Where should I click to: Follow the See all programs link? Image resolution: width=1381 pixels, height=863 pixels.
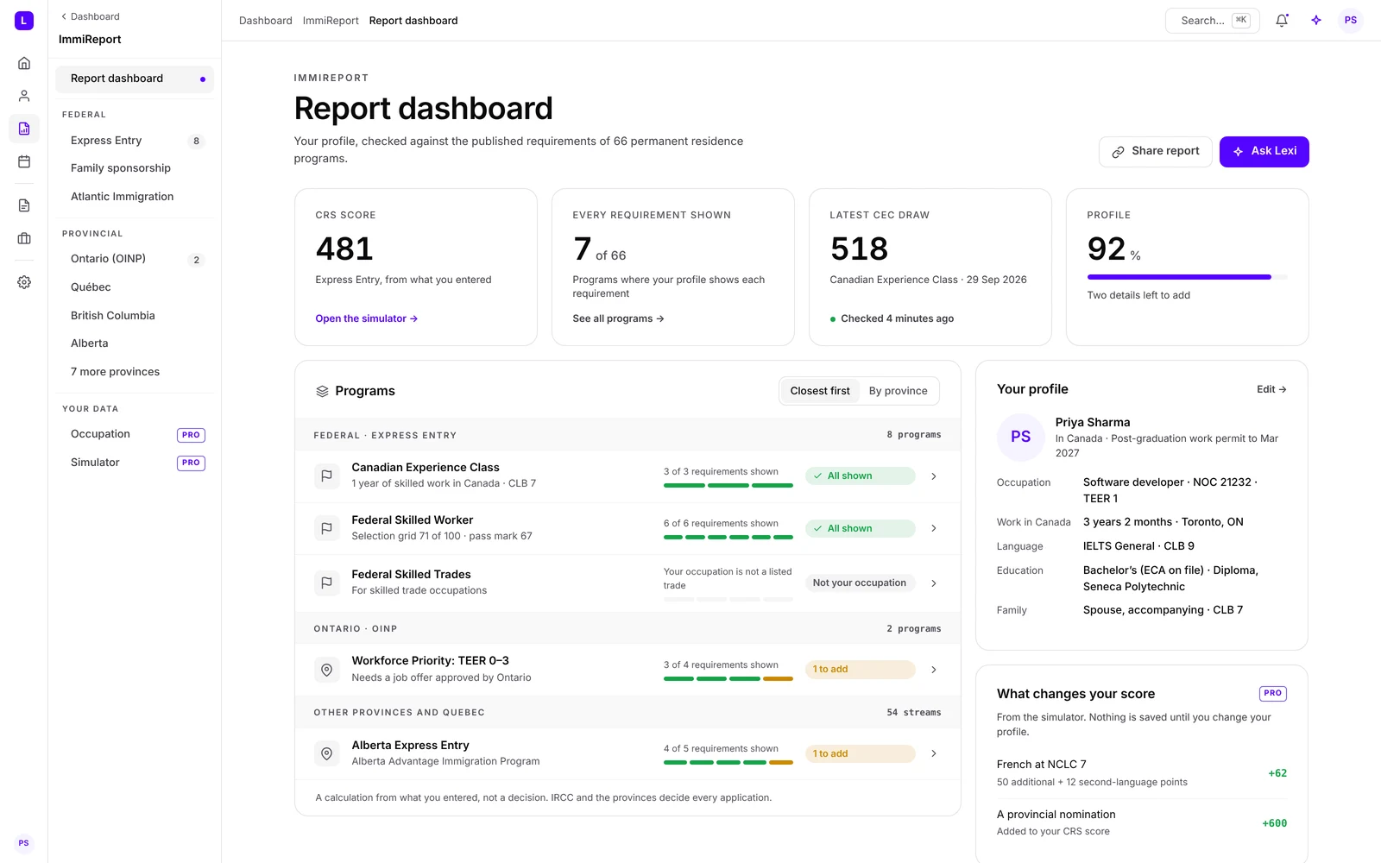pos(618,318)
